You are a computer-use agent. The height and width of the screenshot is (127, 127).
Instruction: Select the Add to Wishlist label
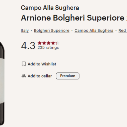coord(42,64)
